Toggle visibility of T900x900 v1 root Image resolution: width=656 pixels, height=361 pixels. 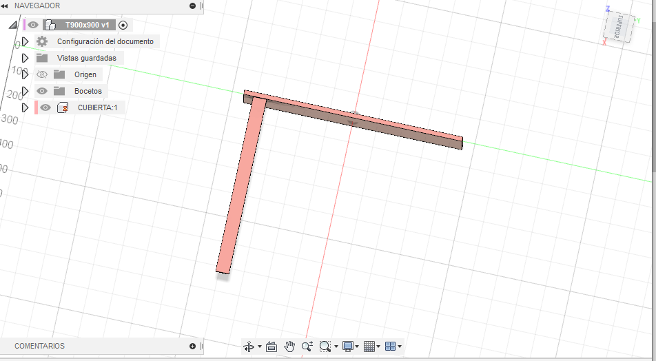point(32,25)
